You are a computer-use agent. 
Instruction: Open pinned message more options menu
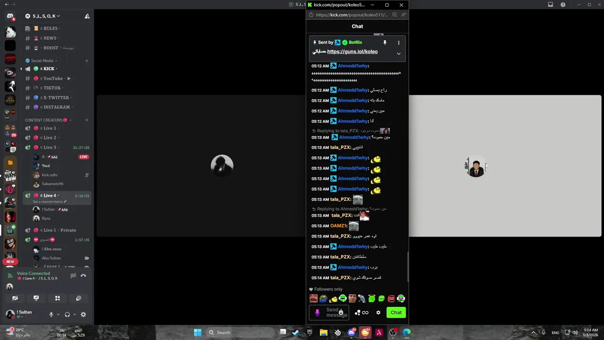398,42
